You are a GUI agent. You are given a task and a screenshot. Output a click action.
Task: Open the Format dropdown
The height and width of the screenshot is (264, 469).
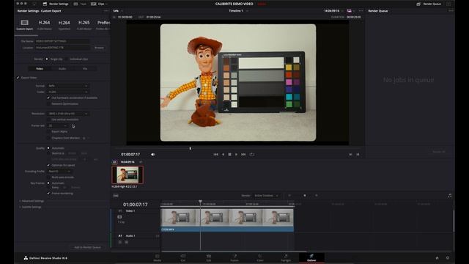pyautogui.click(x=68, y=86)
